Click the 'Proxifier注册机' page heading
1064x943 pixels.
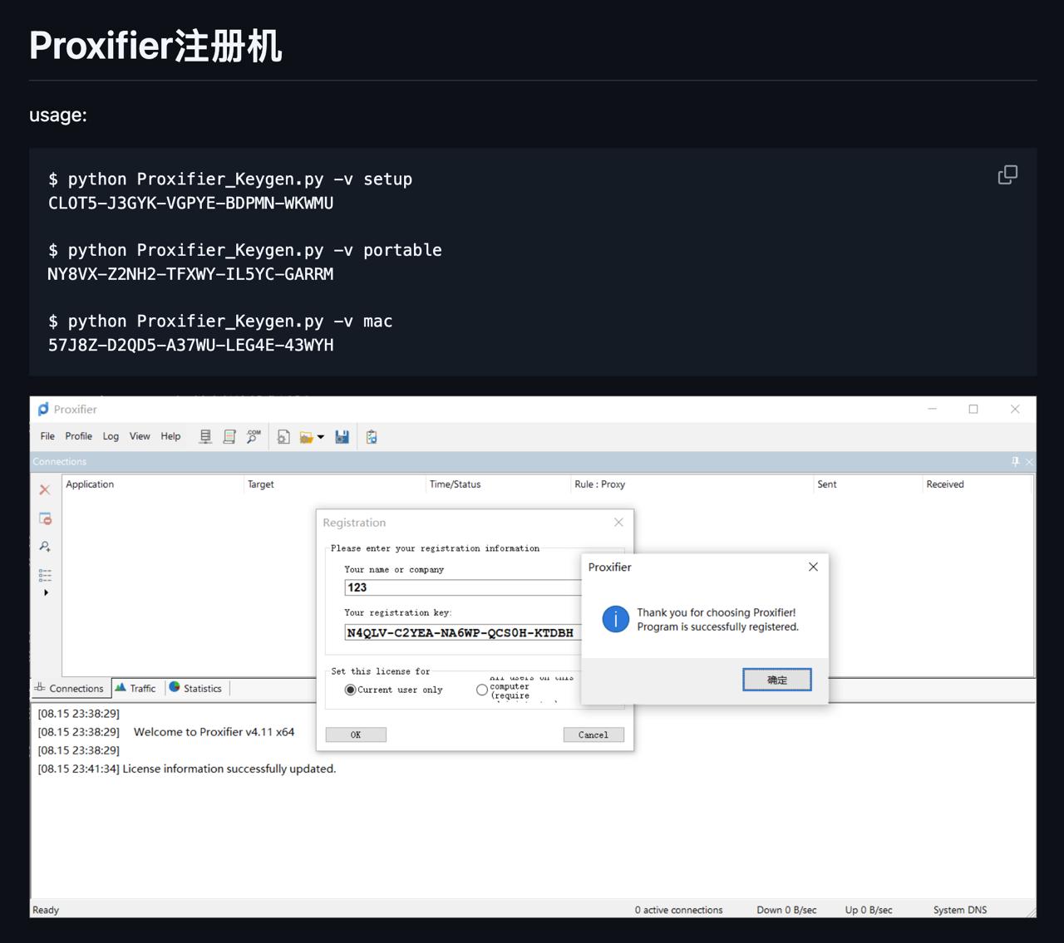[x=156, y=46]
